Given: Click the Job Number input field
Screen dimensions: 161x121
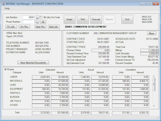Looking at the screenshot, I should pyautogui.click(x=29, y=17).
